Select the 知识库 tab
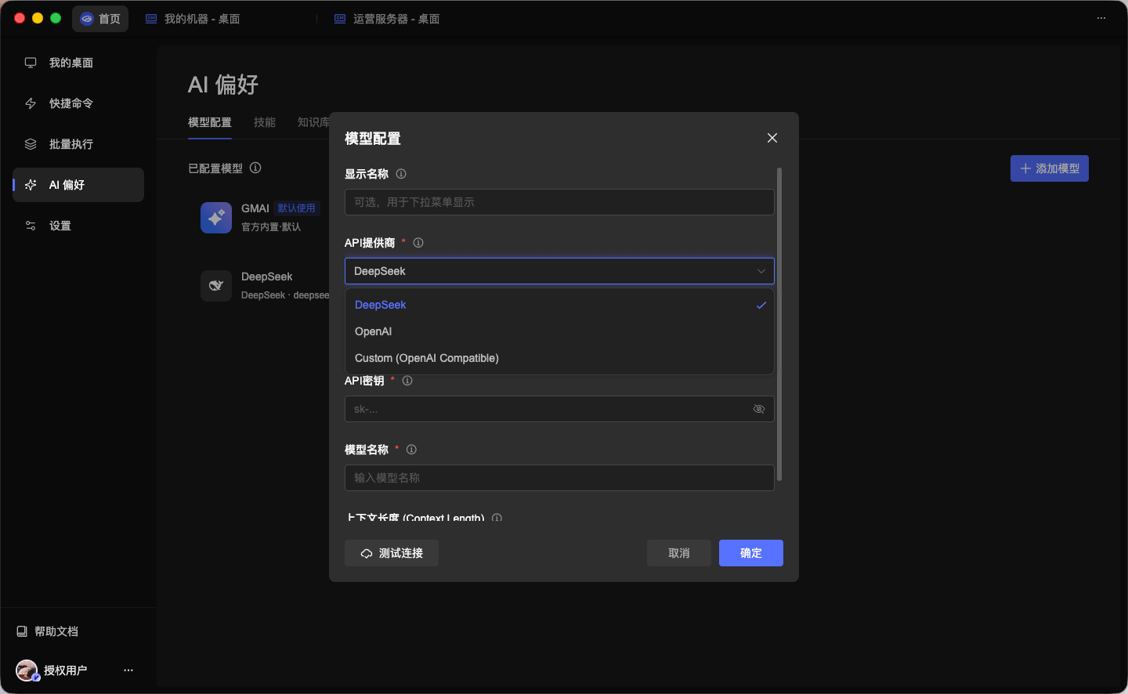The height and width of the screenshot is (694, 1128). (x=313, y=122)
